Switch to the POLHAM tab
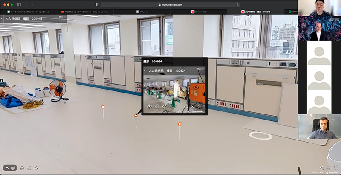This screenshot has width=341, height=175. point(142,12)
